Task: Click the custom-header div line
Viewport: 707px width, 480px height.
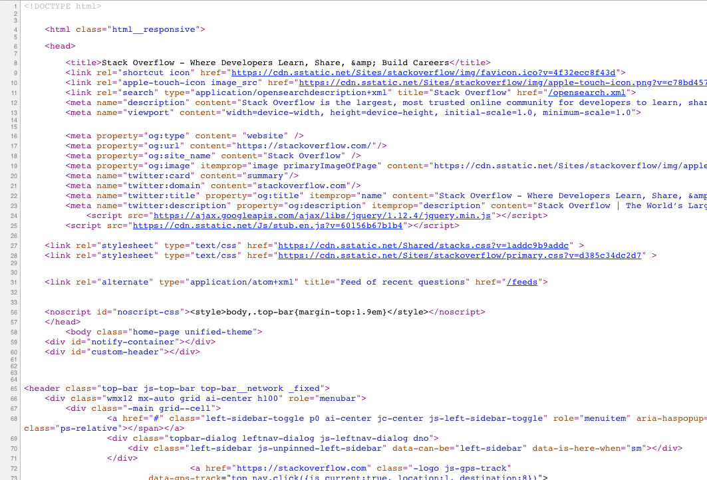Action: click(122, 352)
